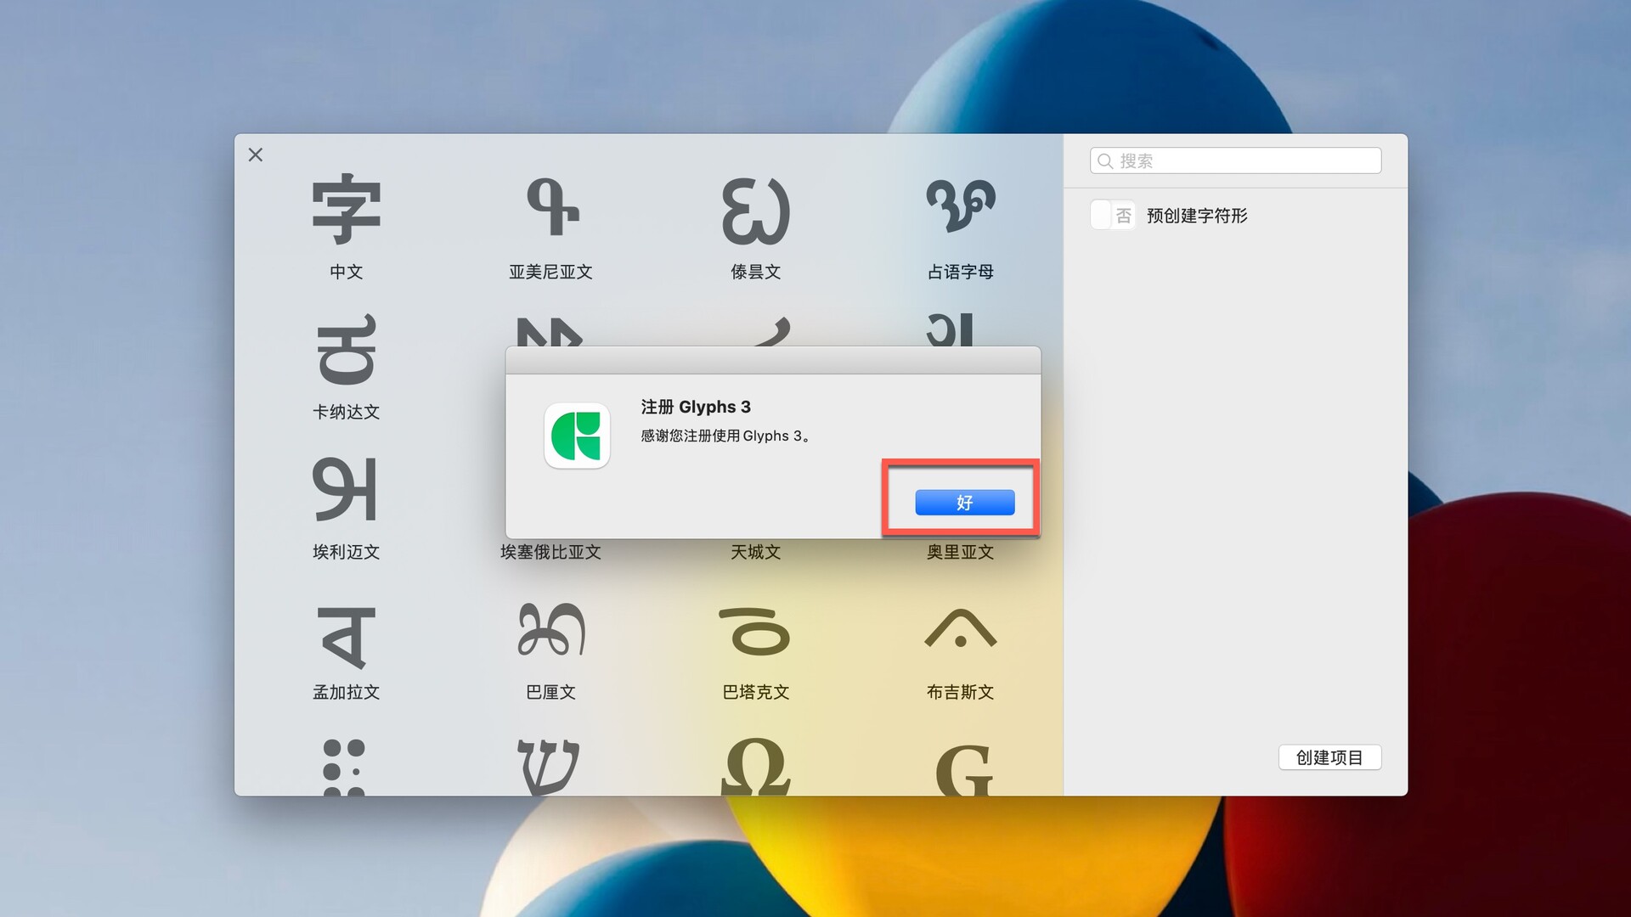Screen dimensions: 1631x917
Task: Select the 中文 script icon
Action: [x=346, y=210]
